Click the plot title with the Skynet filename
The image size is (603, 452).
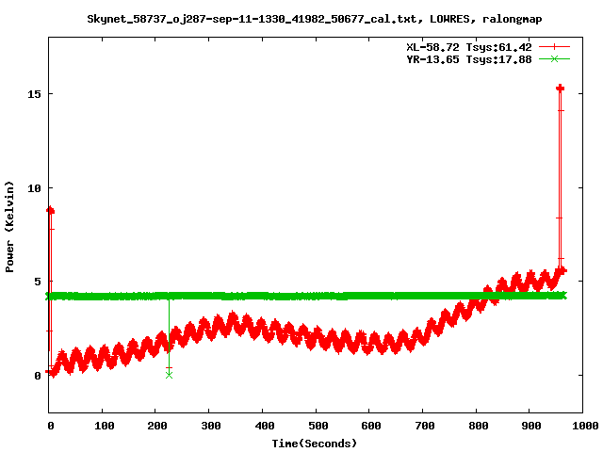(x=315, y=18)
